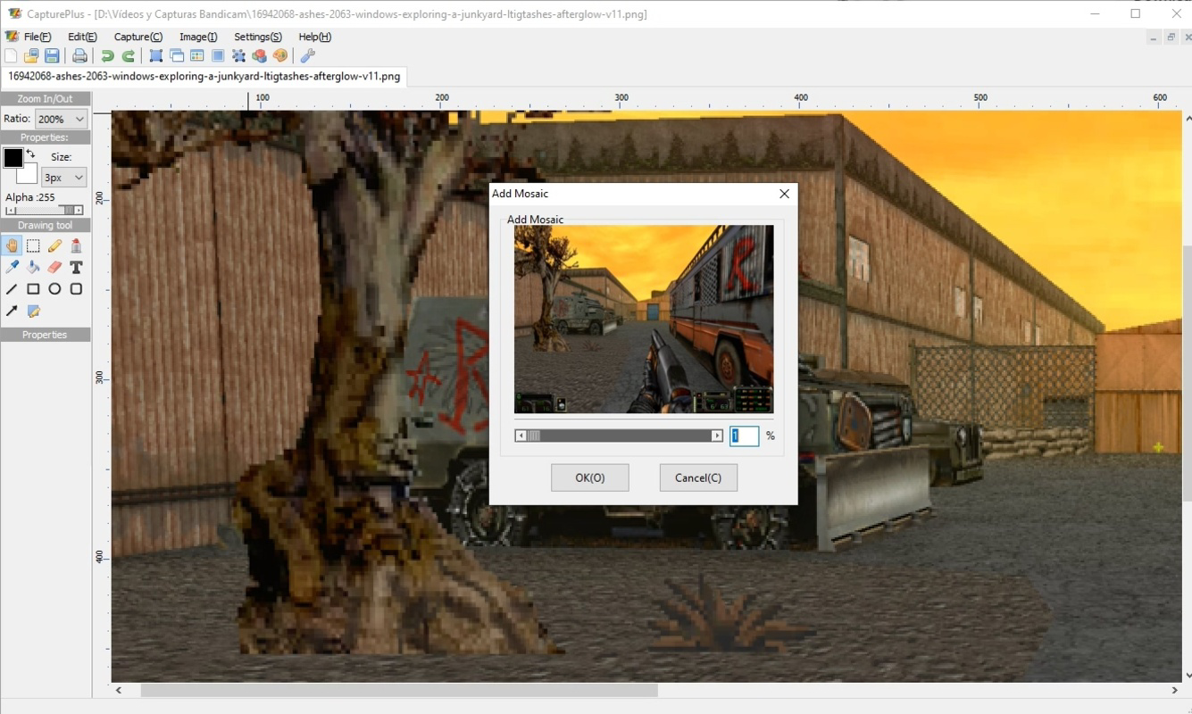Click the black foreground color swatch
This screenshot has height=714, width=1192.
click(x=13, y=159)
